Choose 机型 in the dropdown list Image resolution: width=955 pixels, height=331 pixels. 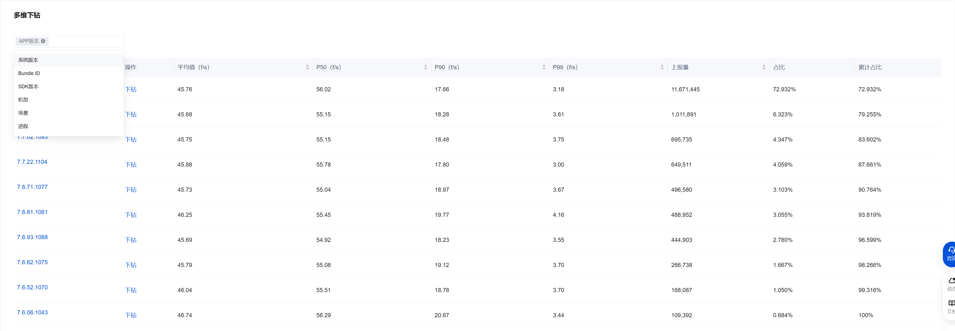[x=23, y=100]
